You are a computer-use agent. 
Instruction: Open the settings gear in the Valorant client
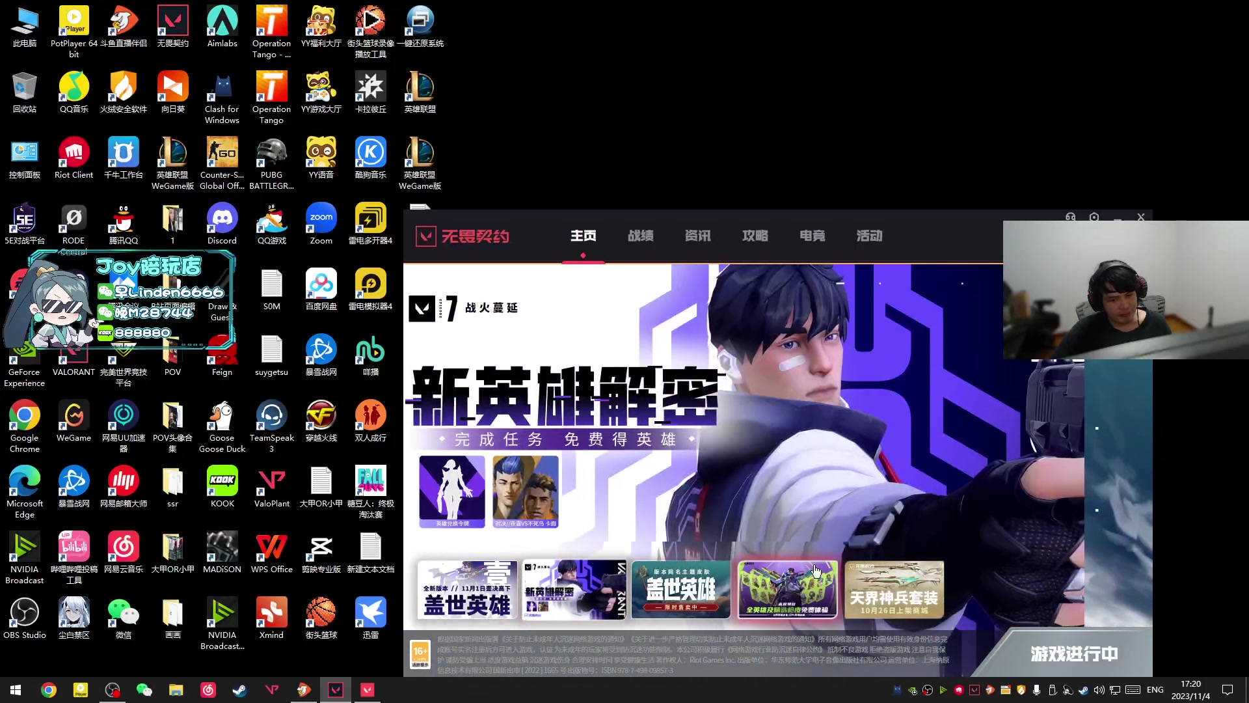[x=1094, y=217]
